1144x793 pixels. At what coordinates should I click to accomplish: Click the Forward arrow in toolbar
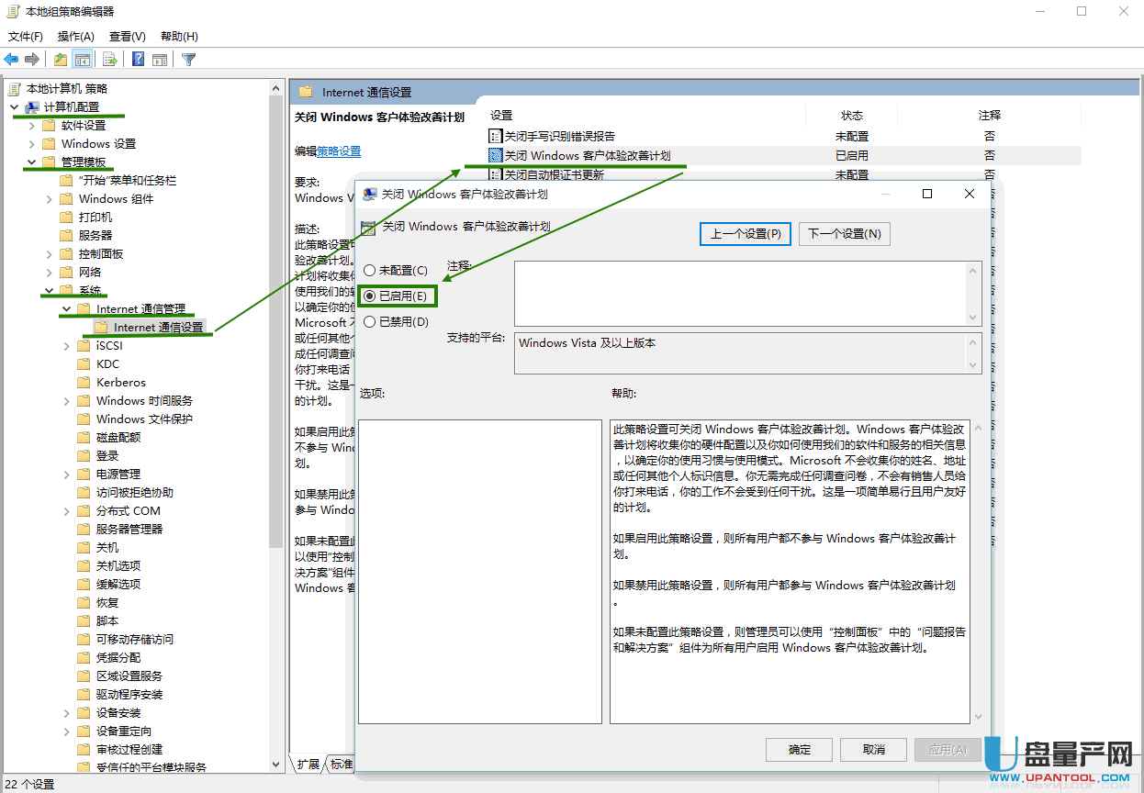point(32,60)
